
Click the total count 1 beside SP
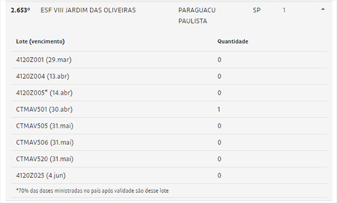[284, 10]
